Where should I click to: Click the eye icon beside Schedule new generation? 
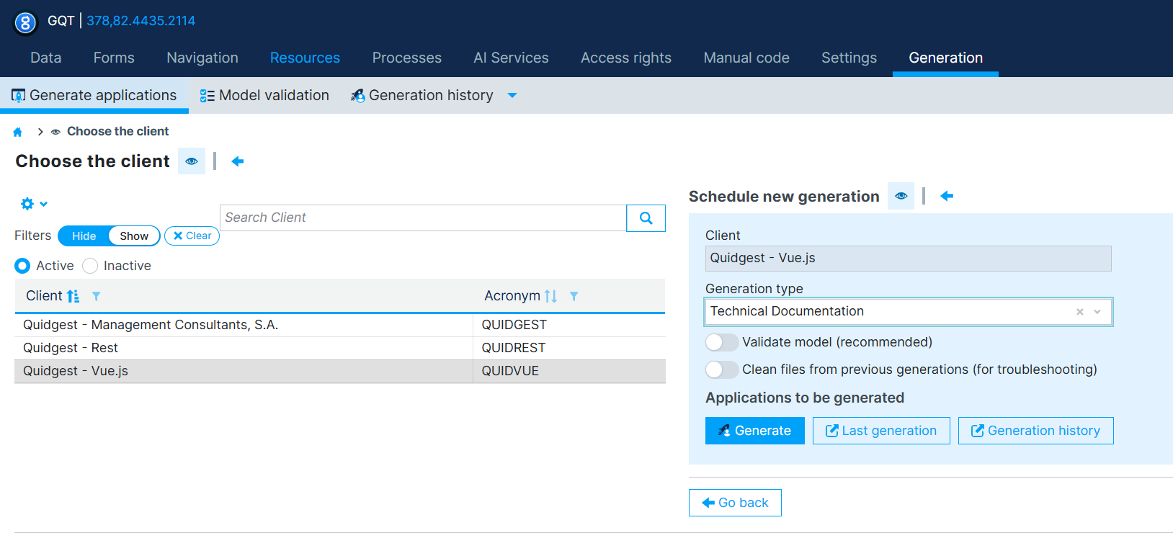(x=901, y=196)
